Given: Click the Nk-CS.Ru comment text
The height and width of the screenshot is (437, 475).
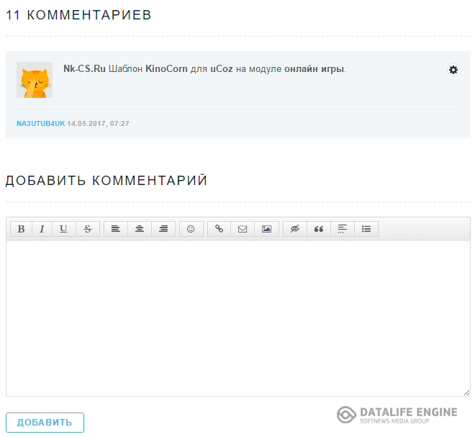Looking at the screenshot, I should (x=205, y=69).
